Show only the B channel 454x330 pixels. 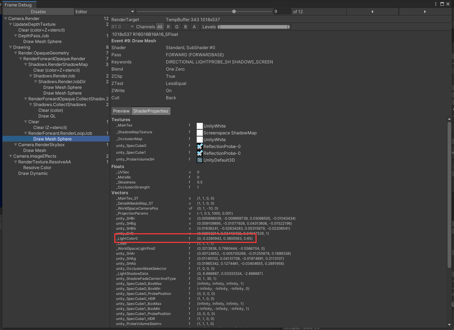coord(186,27)
